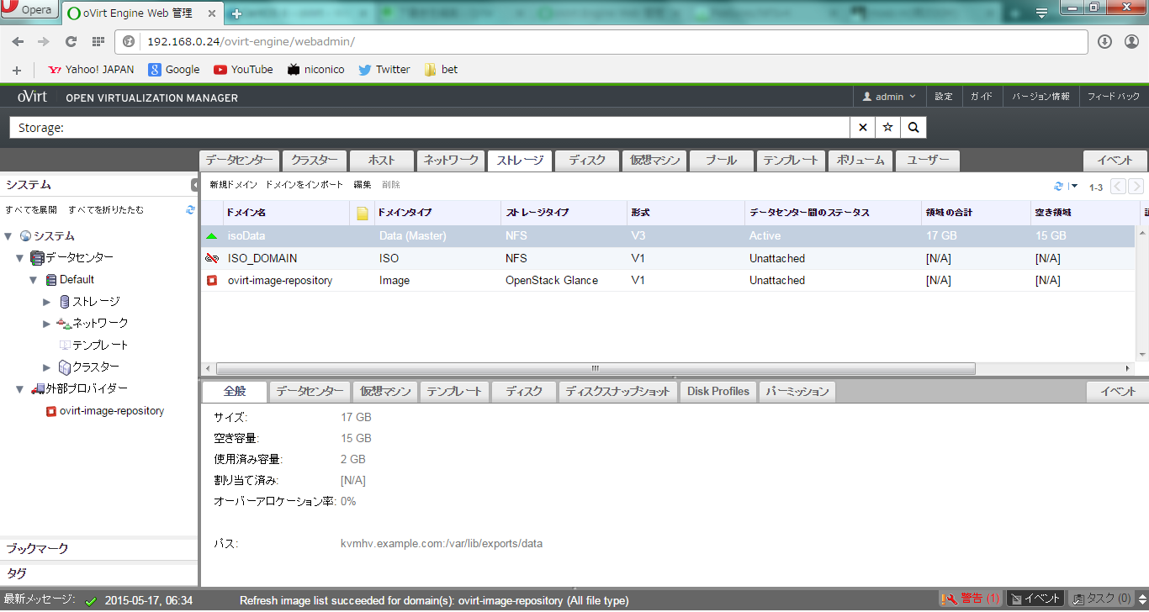The width and height of the screenshot is (1149, 612).
Task: Open the Google bookmark
Action: (174, 70)
